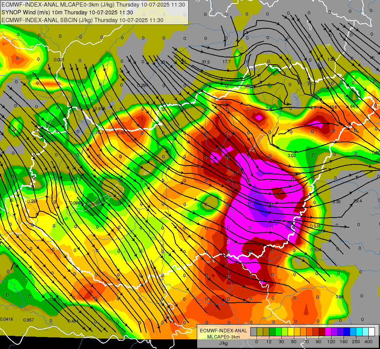380x349 pixels.
Task: Click the gray swatch in the color scale
Action: (x=254, y=332)
